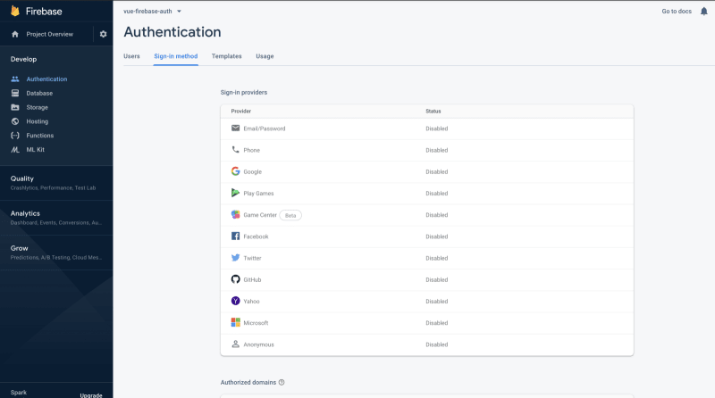Click the Google provider G icon
Image resolution: width=715 pixels, height=398 pixels.
pyautogui.click(x=235, y=171)
